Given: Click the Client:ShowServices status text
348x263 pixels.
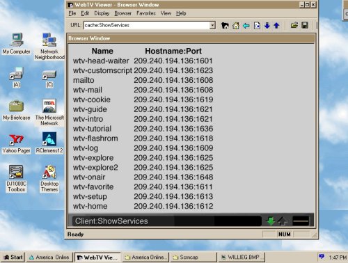Looking at the screenshot, I should (x=111, y=221).
